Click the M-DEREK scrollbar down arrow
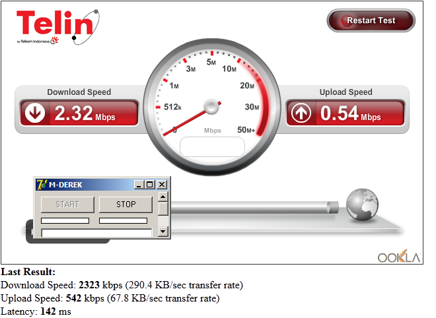 (x=163, y=232)
